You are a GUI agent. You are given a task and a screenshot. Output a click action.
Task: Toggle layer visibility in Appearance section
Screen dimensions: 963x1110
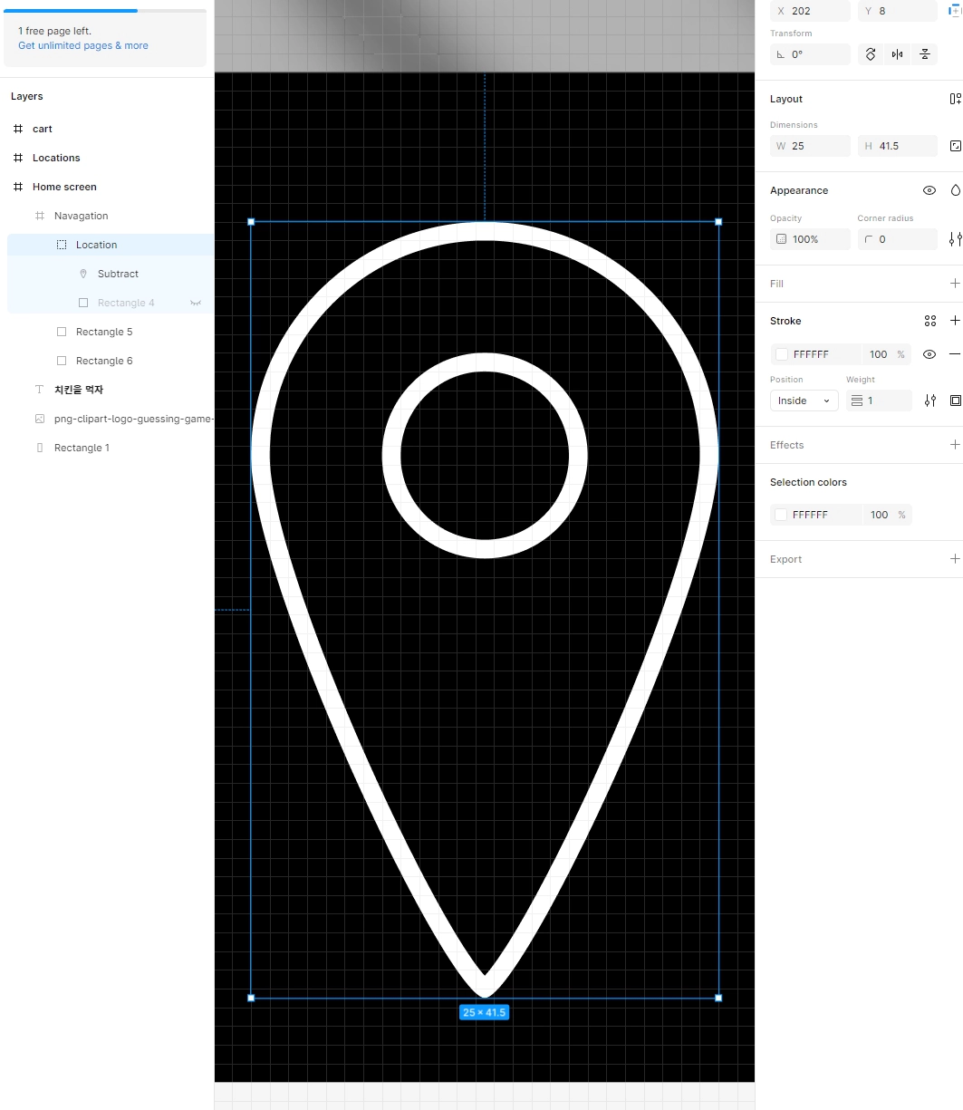tap(929, 190)
